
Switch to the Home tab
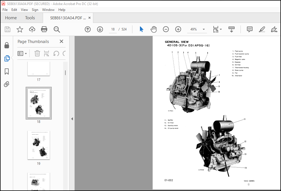(x=11, y=18)
